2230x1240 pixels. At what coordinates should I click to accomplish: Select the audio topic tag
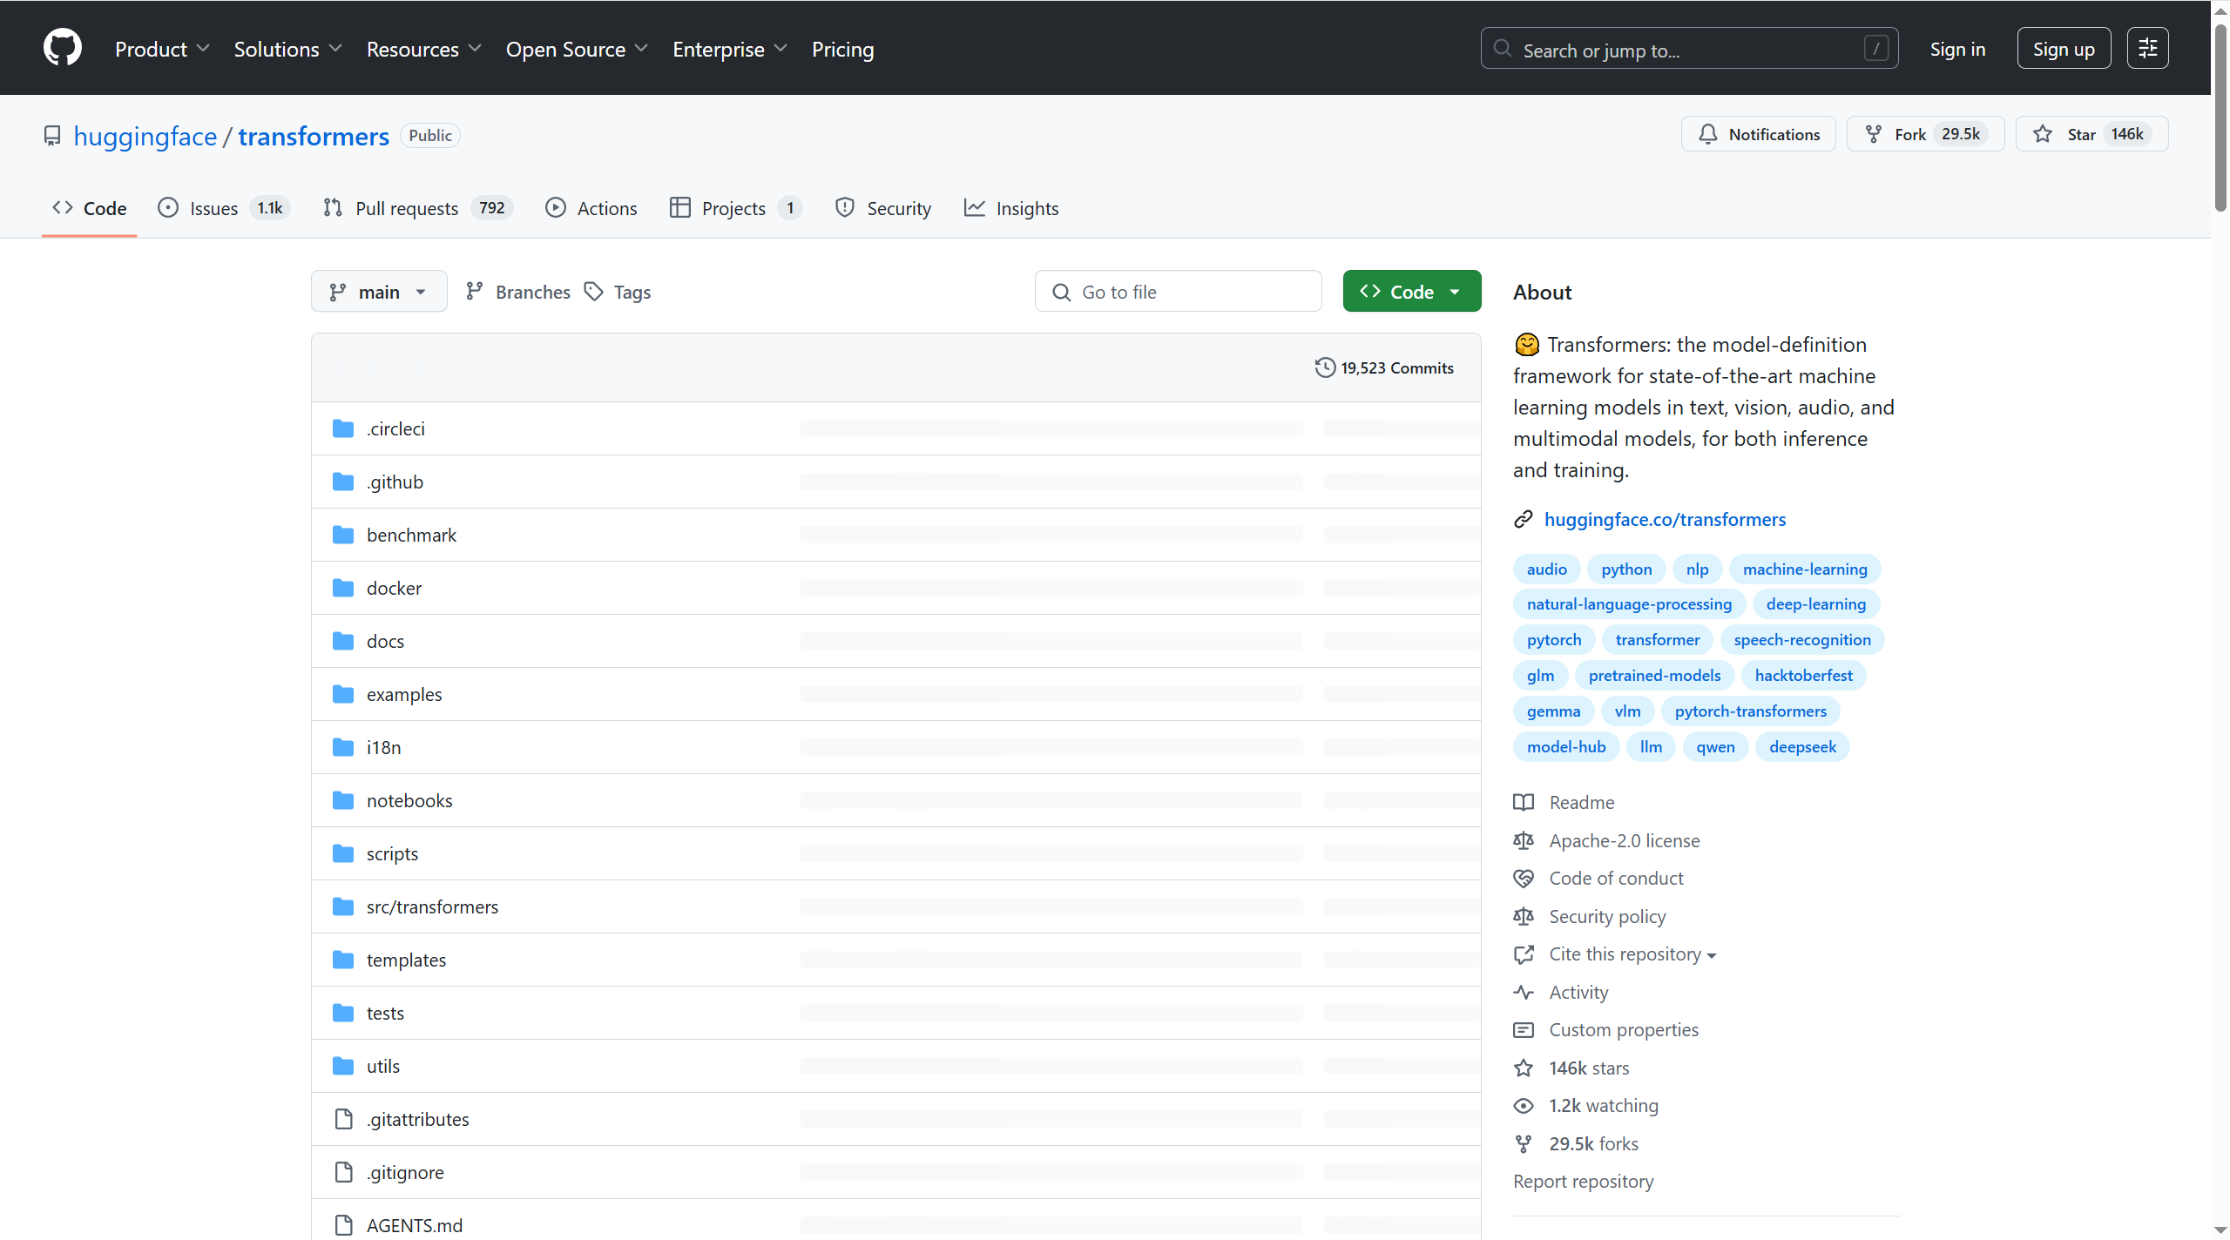(1546, 569)
